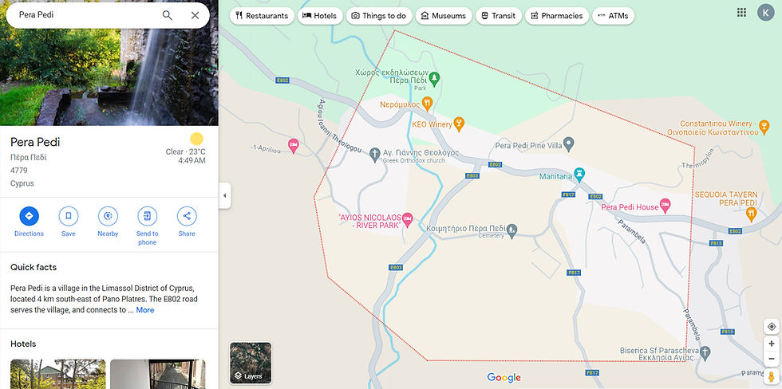
Task: Show ATMs on map
Action: click(613, 15)
